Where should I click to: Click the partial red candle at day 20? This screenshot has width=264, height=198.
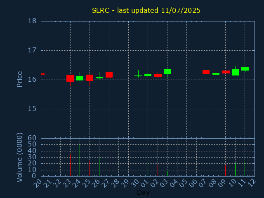click(43, 74)
